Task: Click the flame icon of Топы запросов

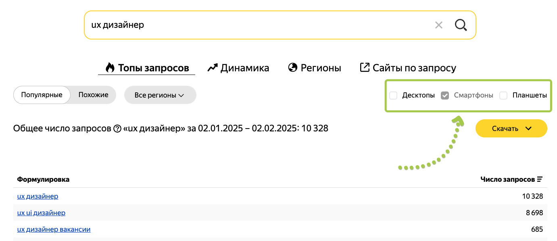Action: click(x=110, y=68)
